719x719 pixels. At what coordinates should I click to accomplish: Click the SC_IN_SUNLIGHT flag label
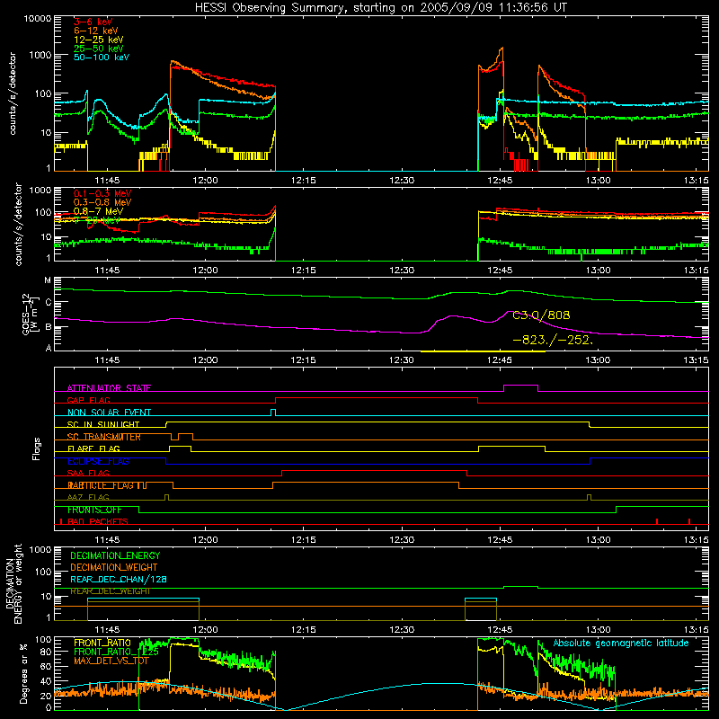[x=103, y=424]
